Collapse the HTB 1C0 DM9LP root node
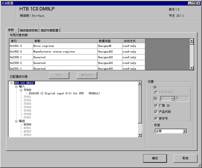The height and width of the screenshot is (168, 202). (x=12, y=83)
